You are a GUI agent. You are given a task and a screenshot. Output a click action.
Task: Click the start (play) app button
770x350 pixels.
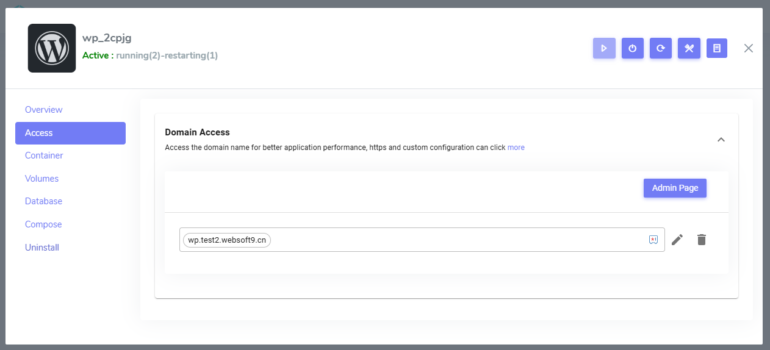click(603, 48)
